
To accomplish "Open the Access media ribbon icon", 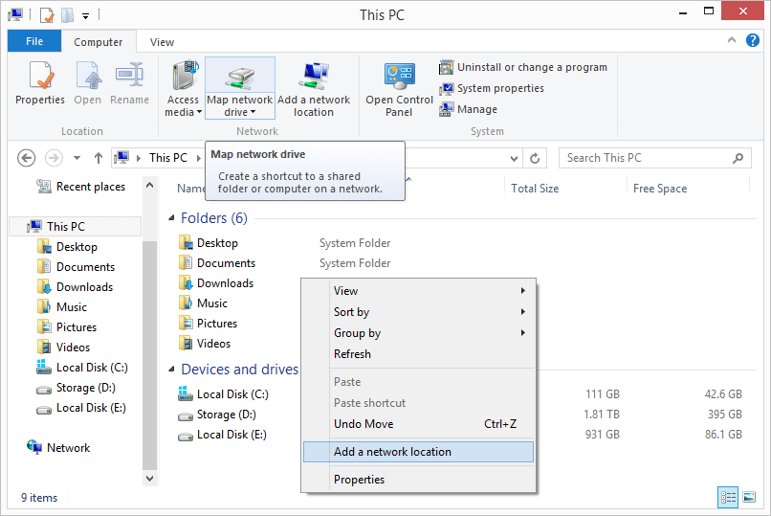I will click(x=183, y=88).
